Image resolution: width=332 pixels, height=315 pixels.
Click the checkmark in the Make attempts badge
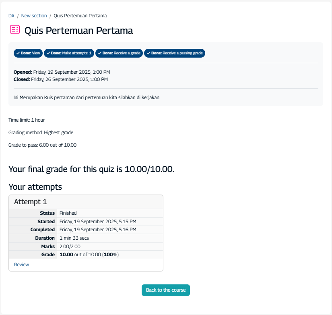pyautogui.click(x=48, y=53)
